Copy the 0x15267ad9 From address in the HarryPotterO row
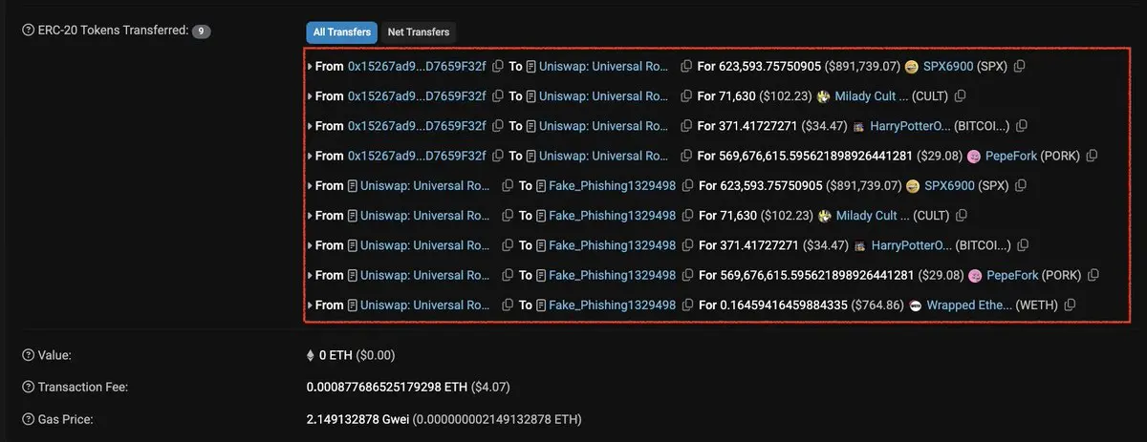1147x442 pixels. click(498, 126)
